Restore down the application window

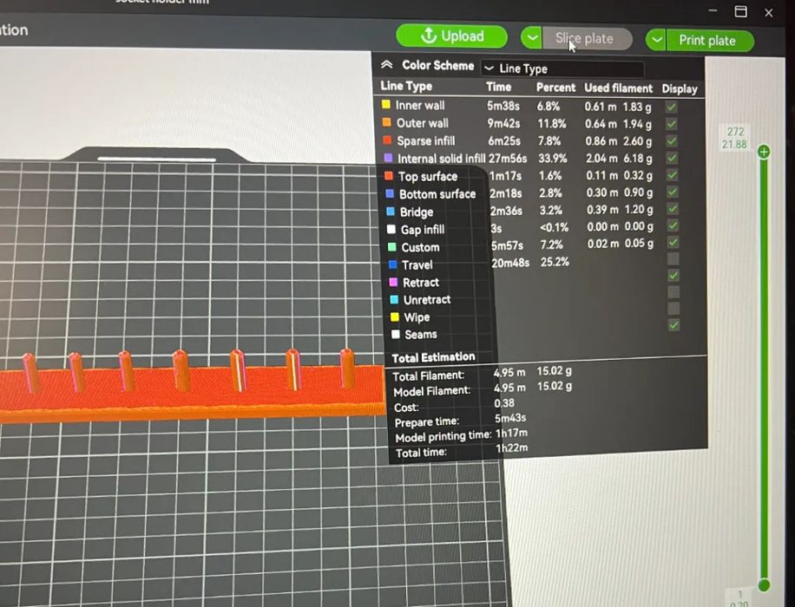tap(740, 11)
